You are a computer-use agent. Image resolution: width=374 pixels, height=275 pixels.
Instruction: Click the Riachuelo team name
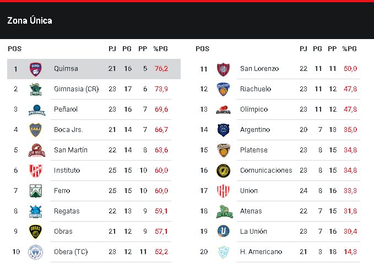coord(256,89)
